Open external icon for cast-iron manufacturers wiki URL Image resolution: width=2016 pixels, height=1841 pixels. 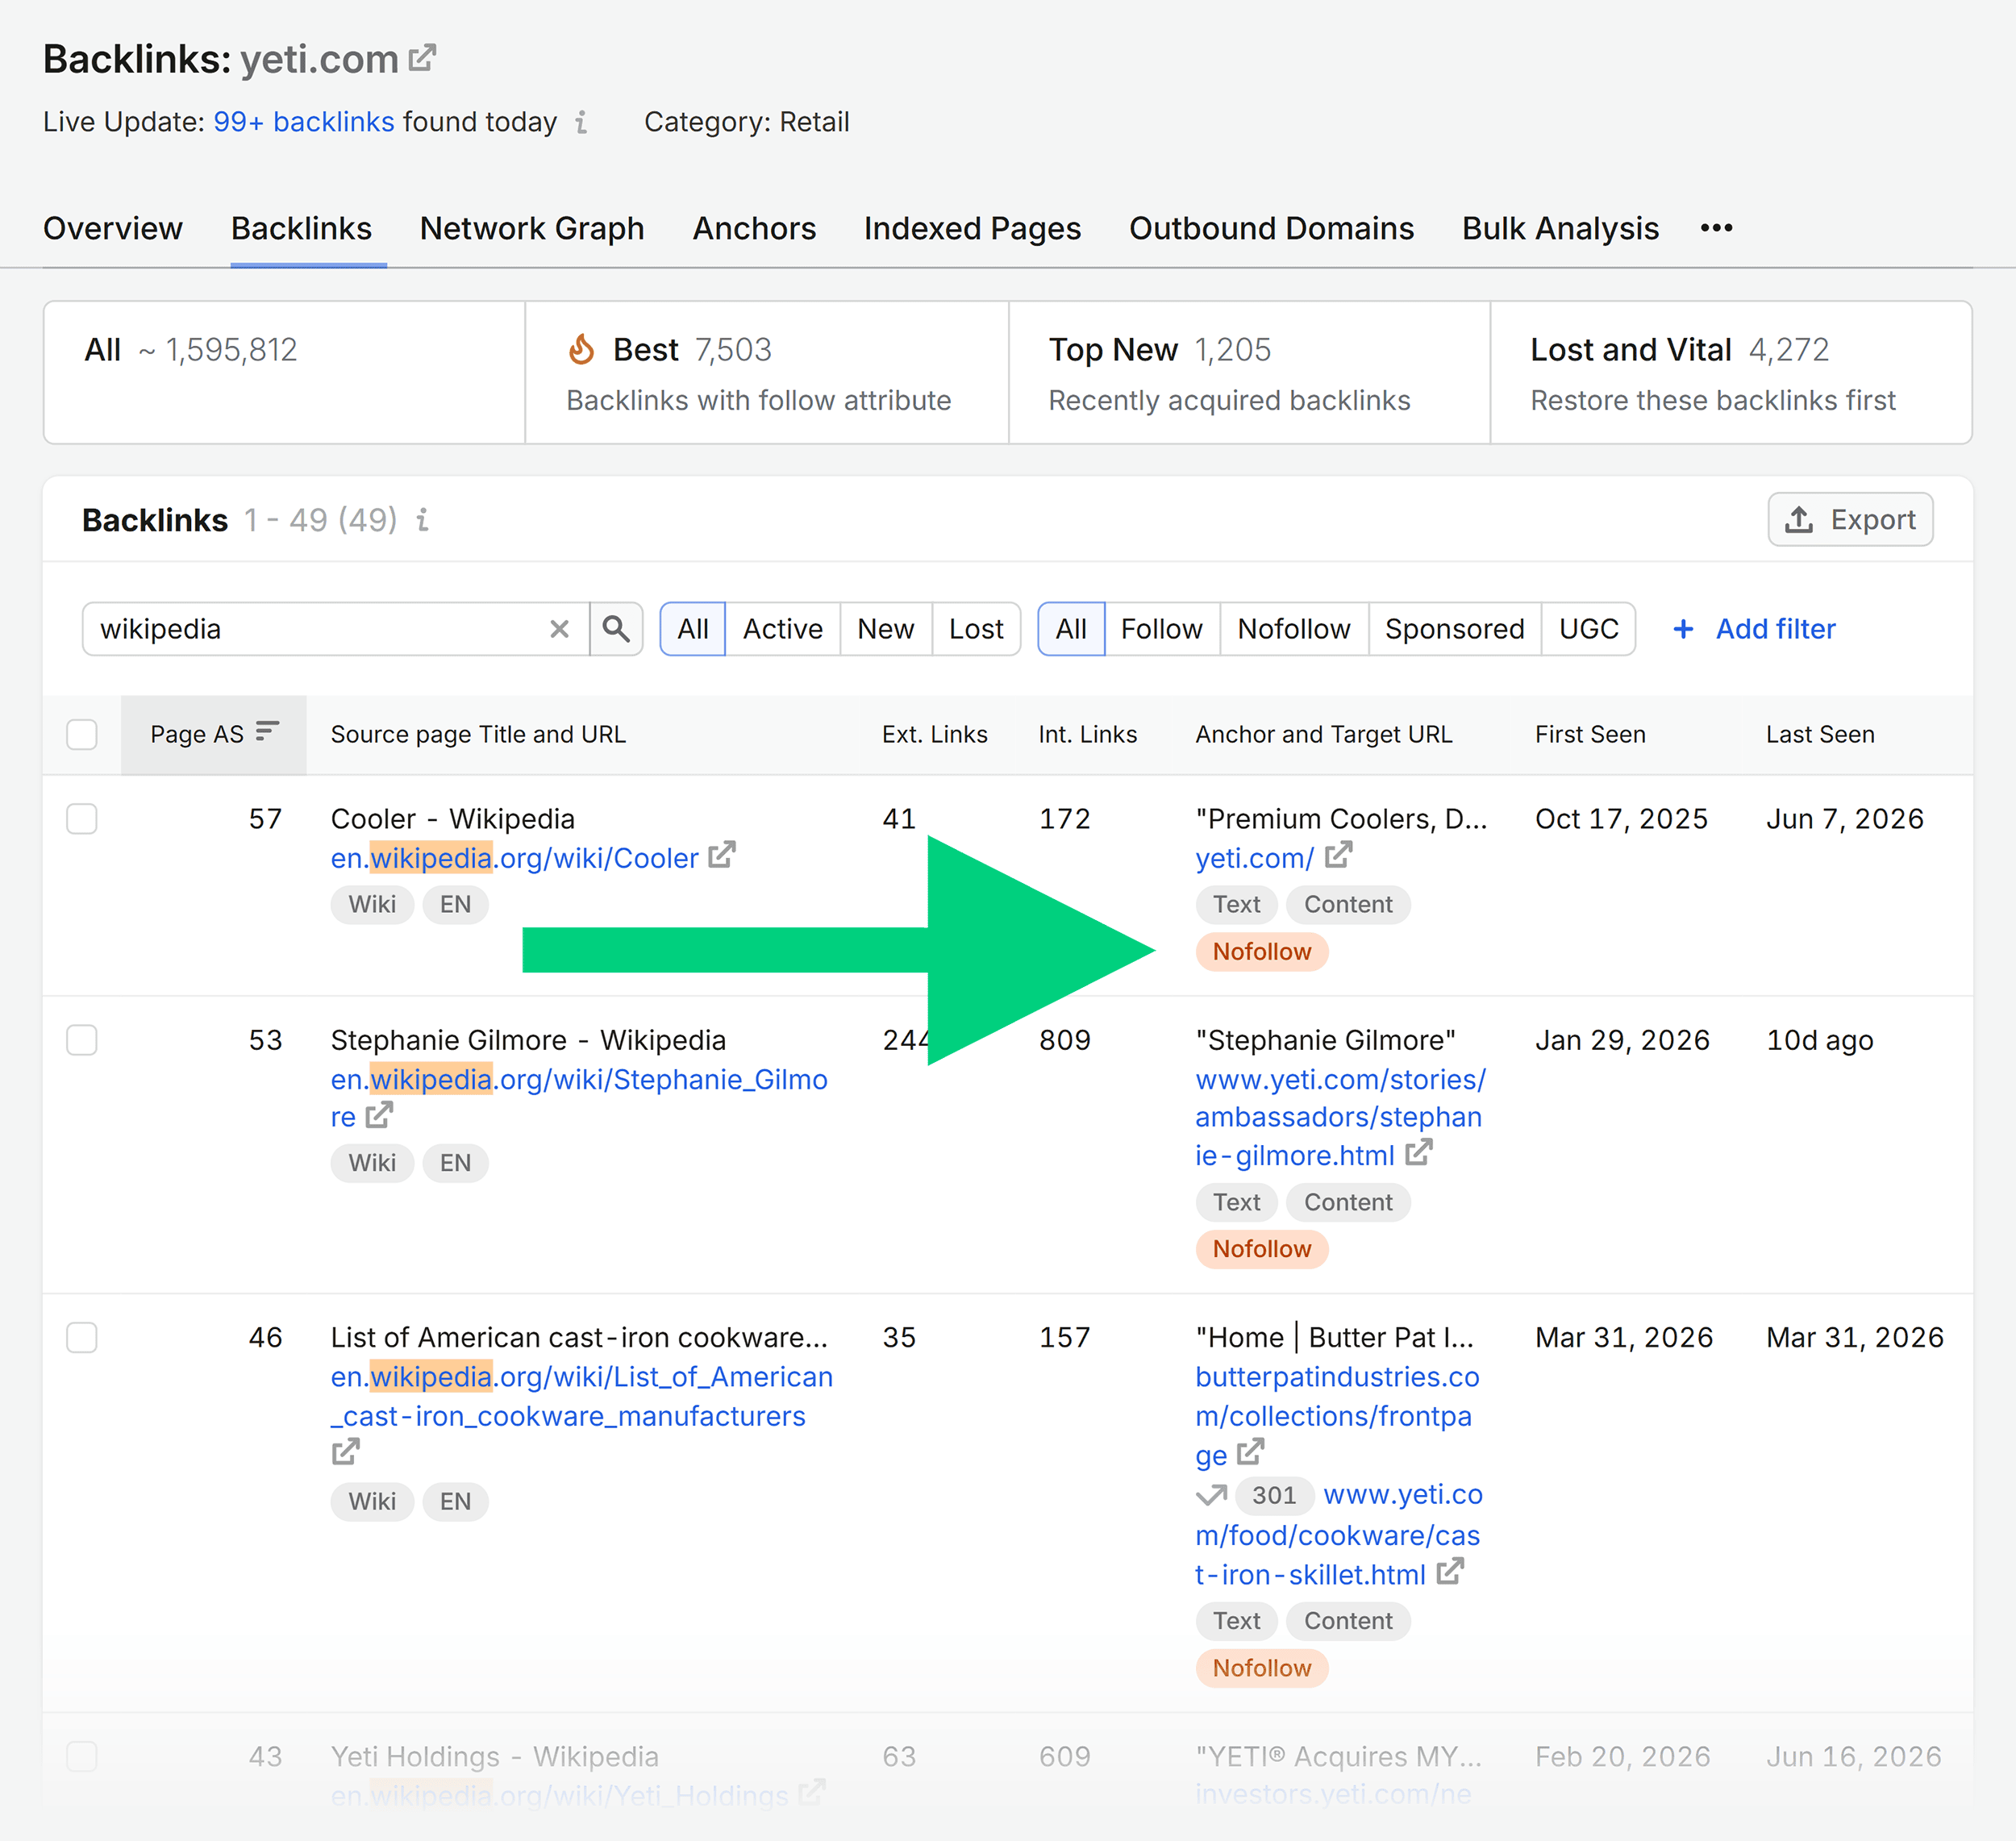coord(346,1452)
